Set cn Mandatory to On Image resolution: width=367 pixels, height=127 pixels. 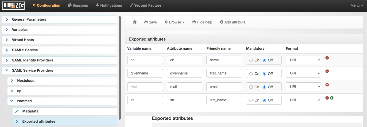click(251, 60)
